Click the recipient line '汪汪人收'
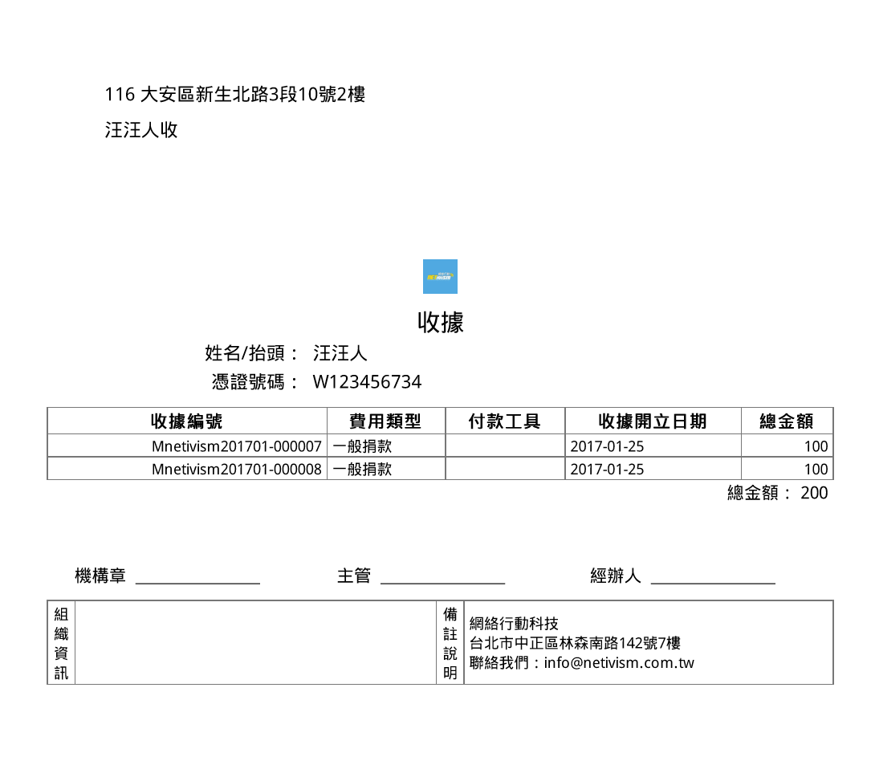 (x=141, y=130)
